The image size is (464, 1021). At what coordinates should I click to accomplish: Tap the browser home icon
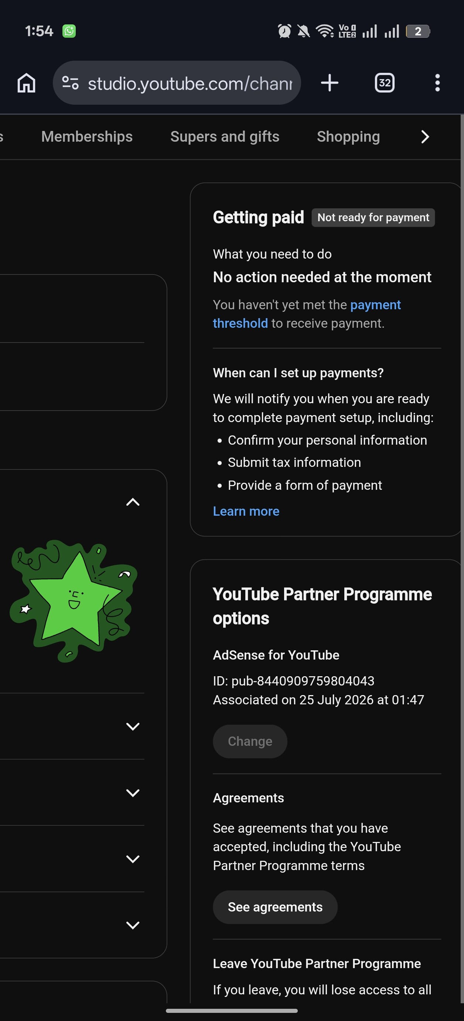27,83
